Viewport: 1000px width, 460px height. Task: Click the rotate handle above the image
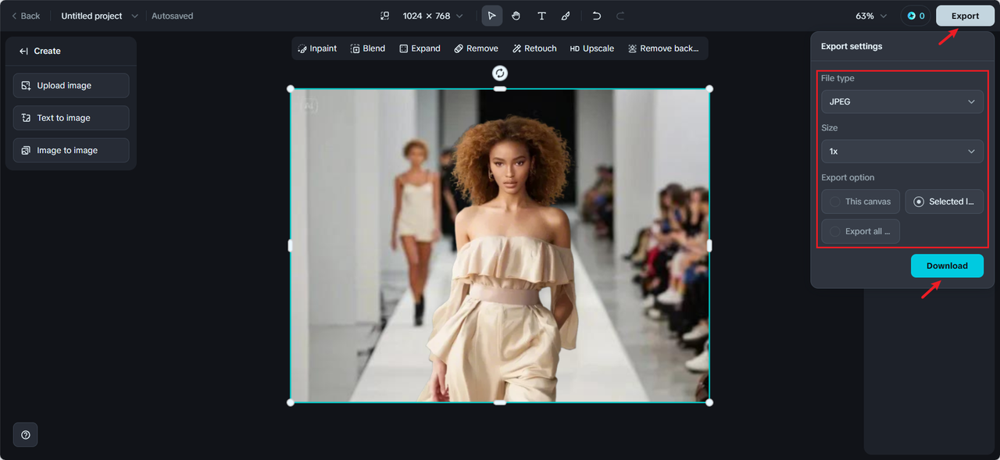click(x=500, y=73)
